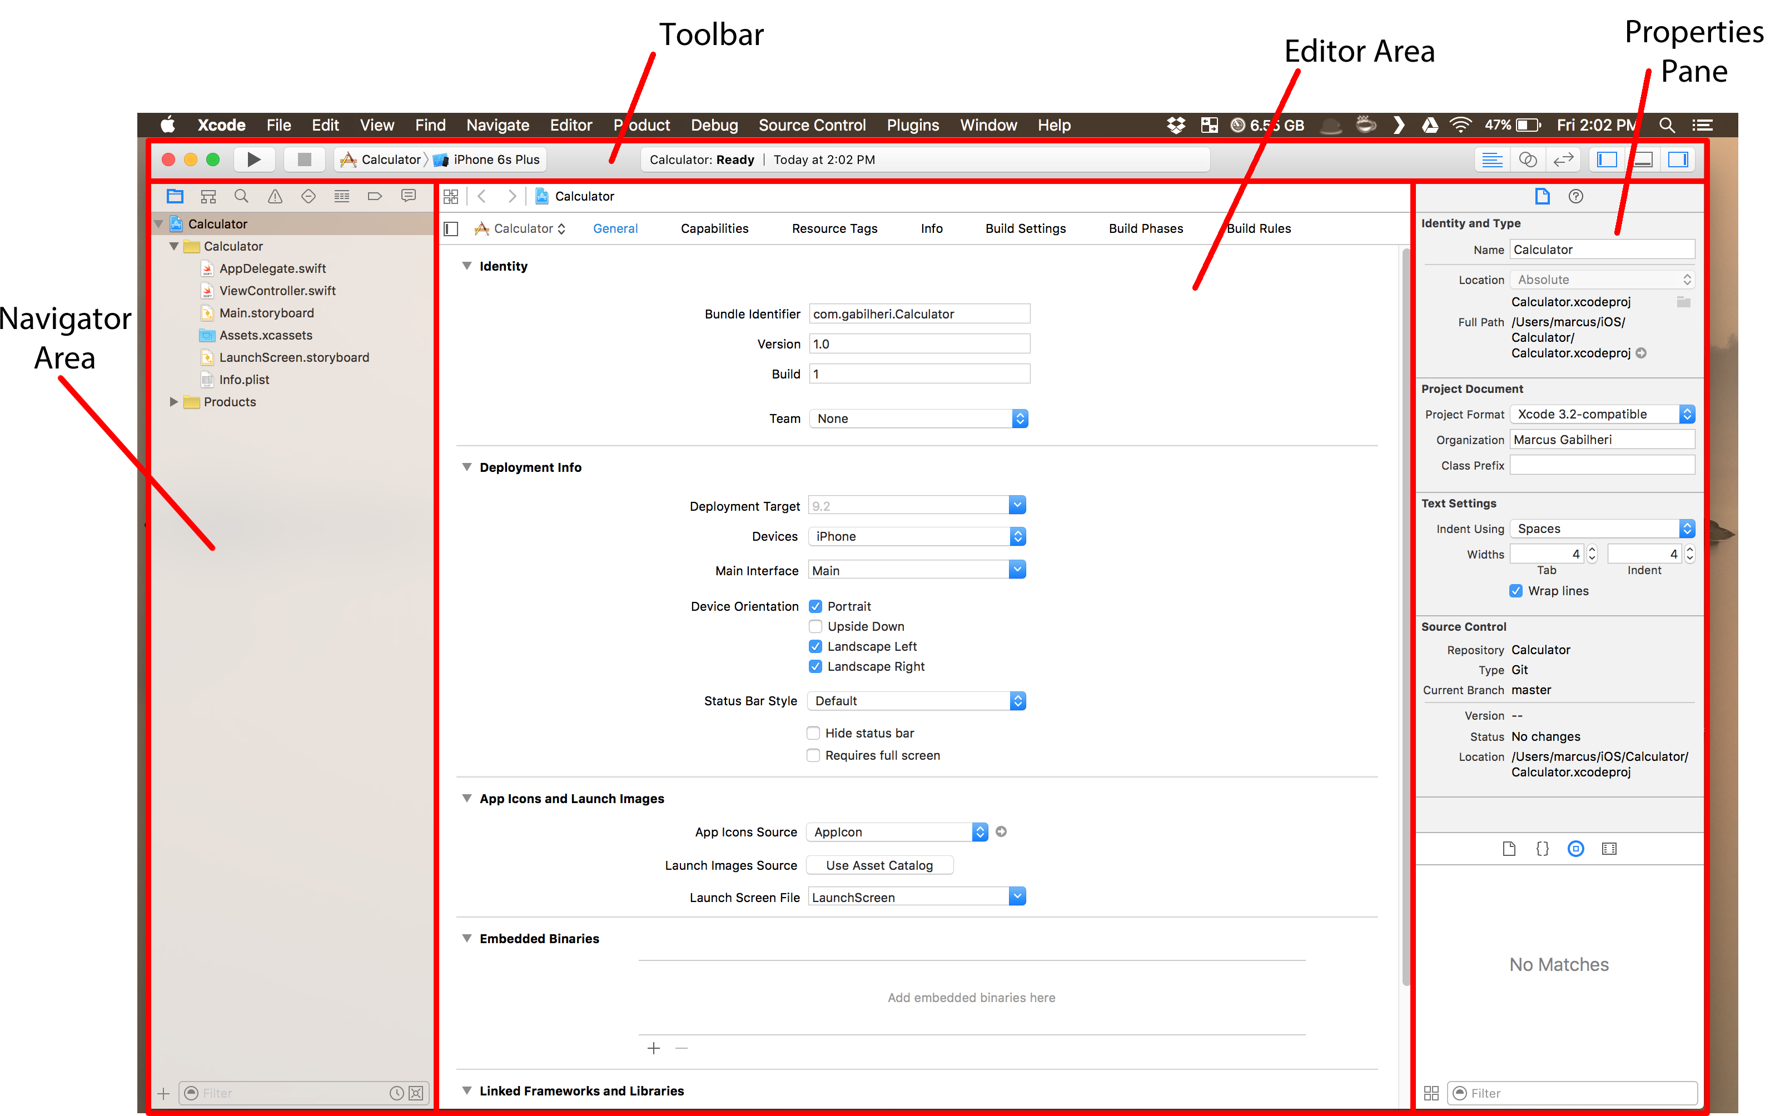This screenshot has height=1116, width=1775.
Task: Open the Status Bar Style dropdown
Action: (x=1018, y=699)
